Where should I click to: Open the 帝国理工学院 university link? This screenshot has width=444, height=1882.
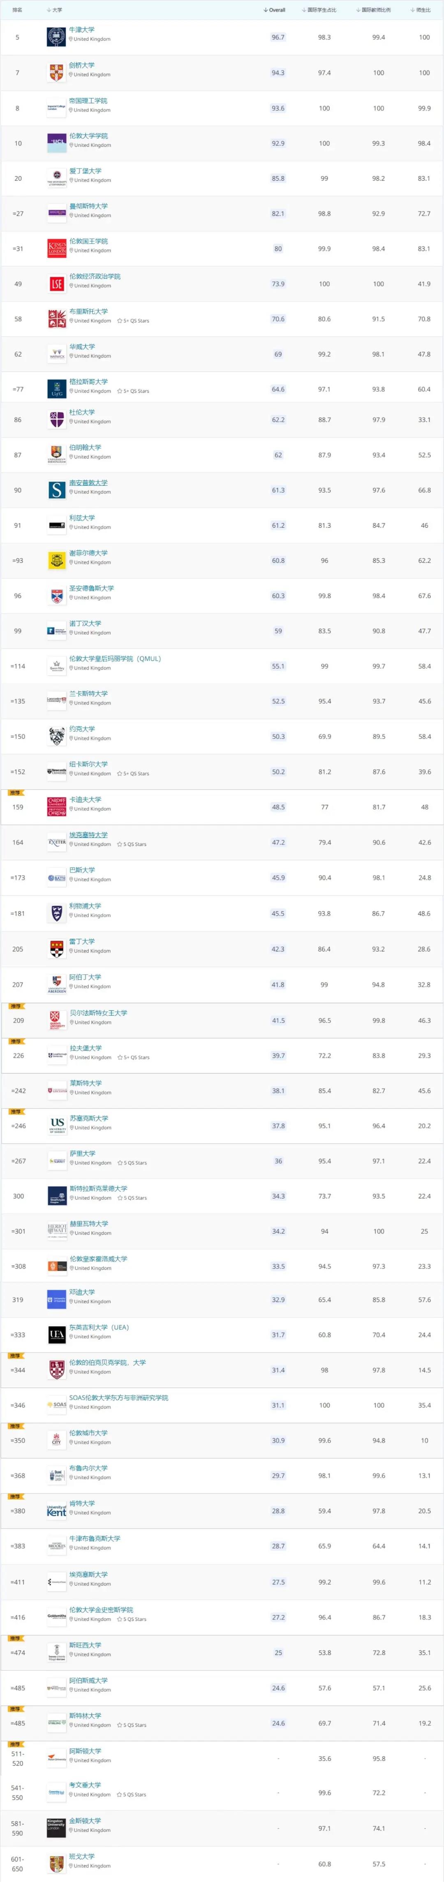(x=88, y=101)
